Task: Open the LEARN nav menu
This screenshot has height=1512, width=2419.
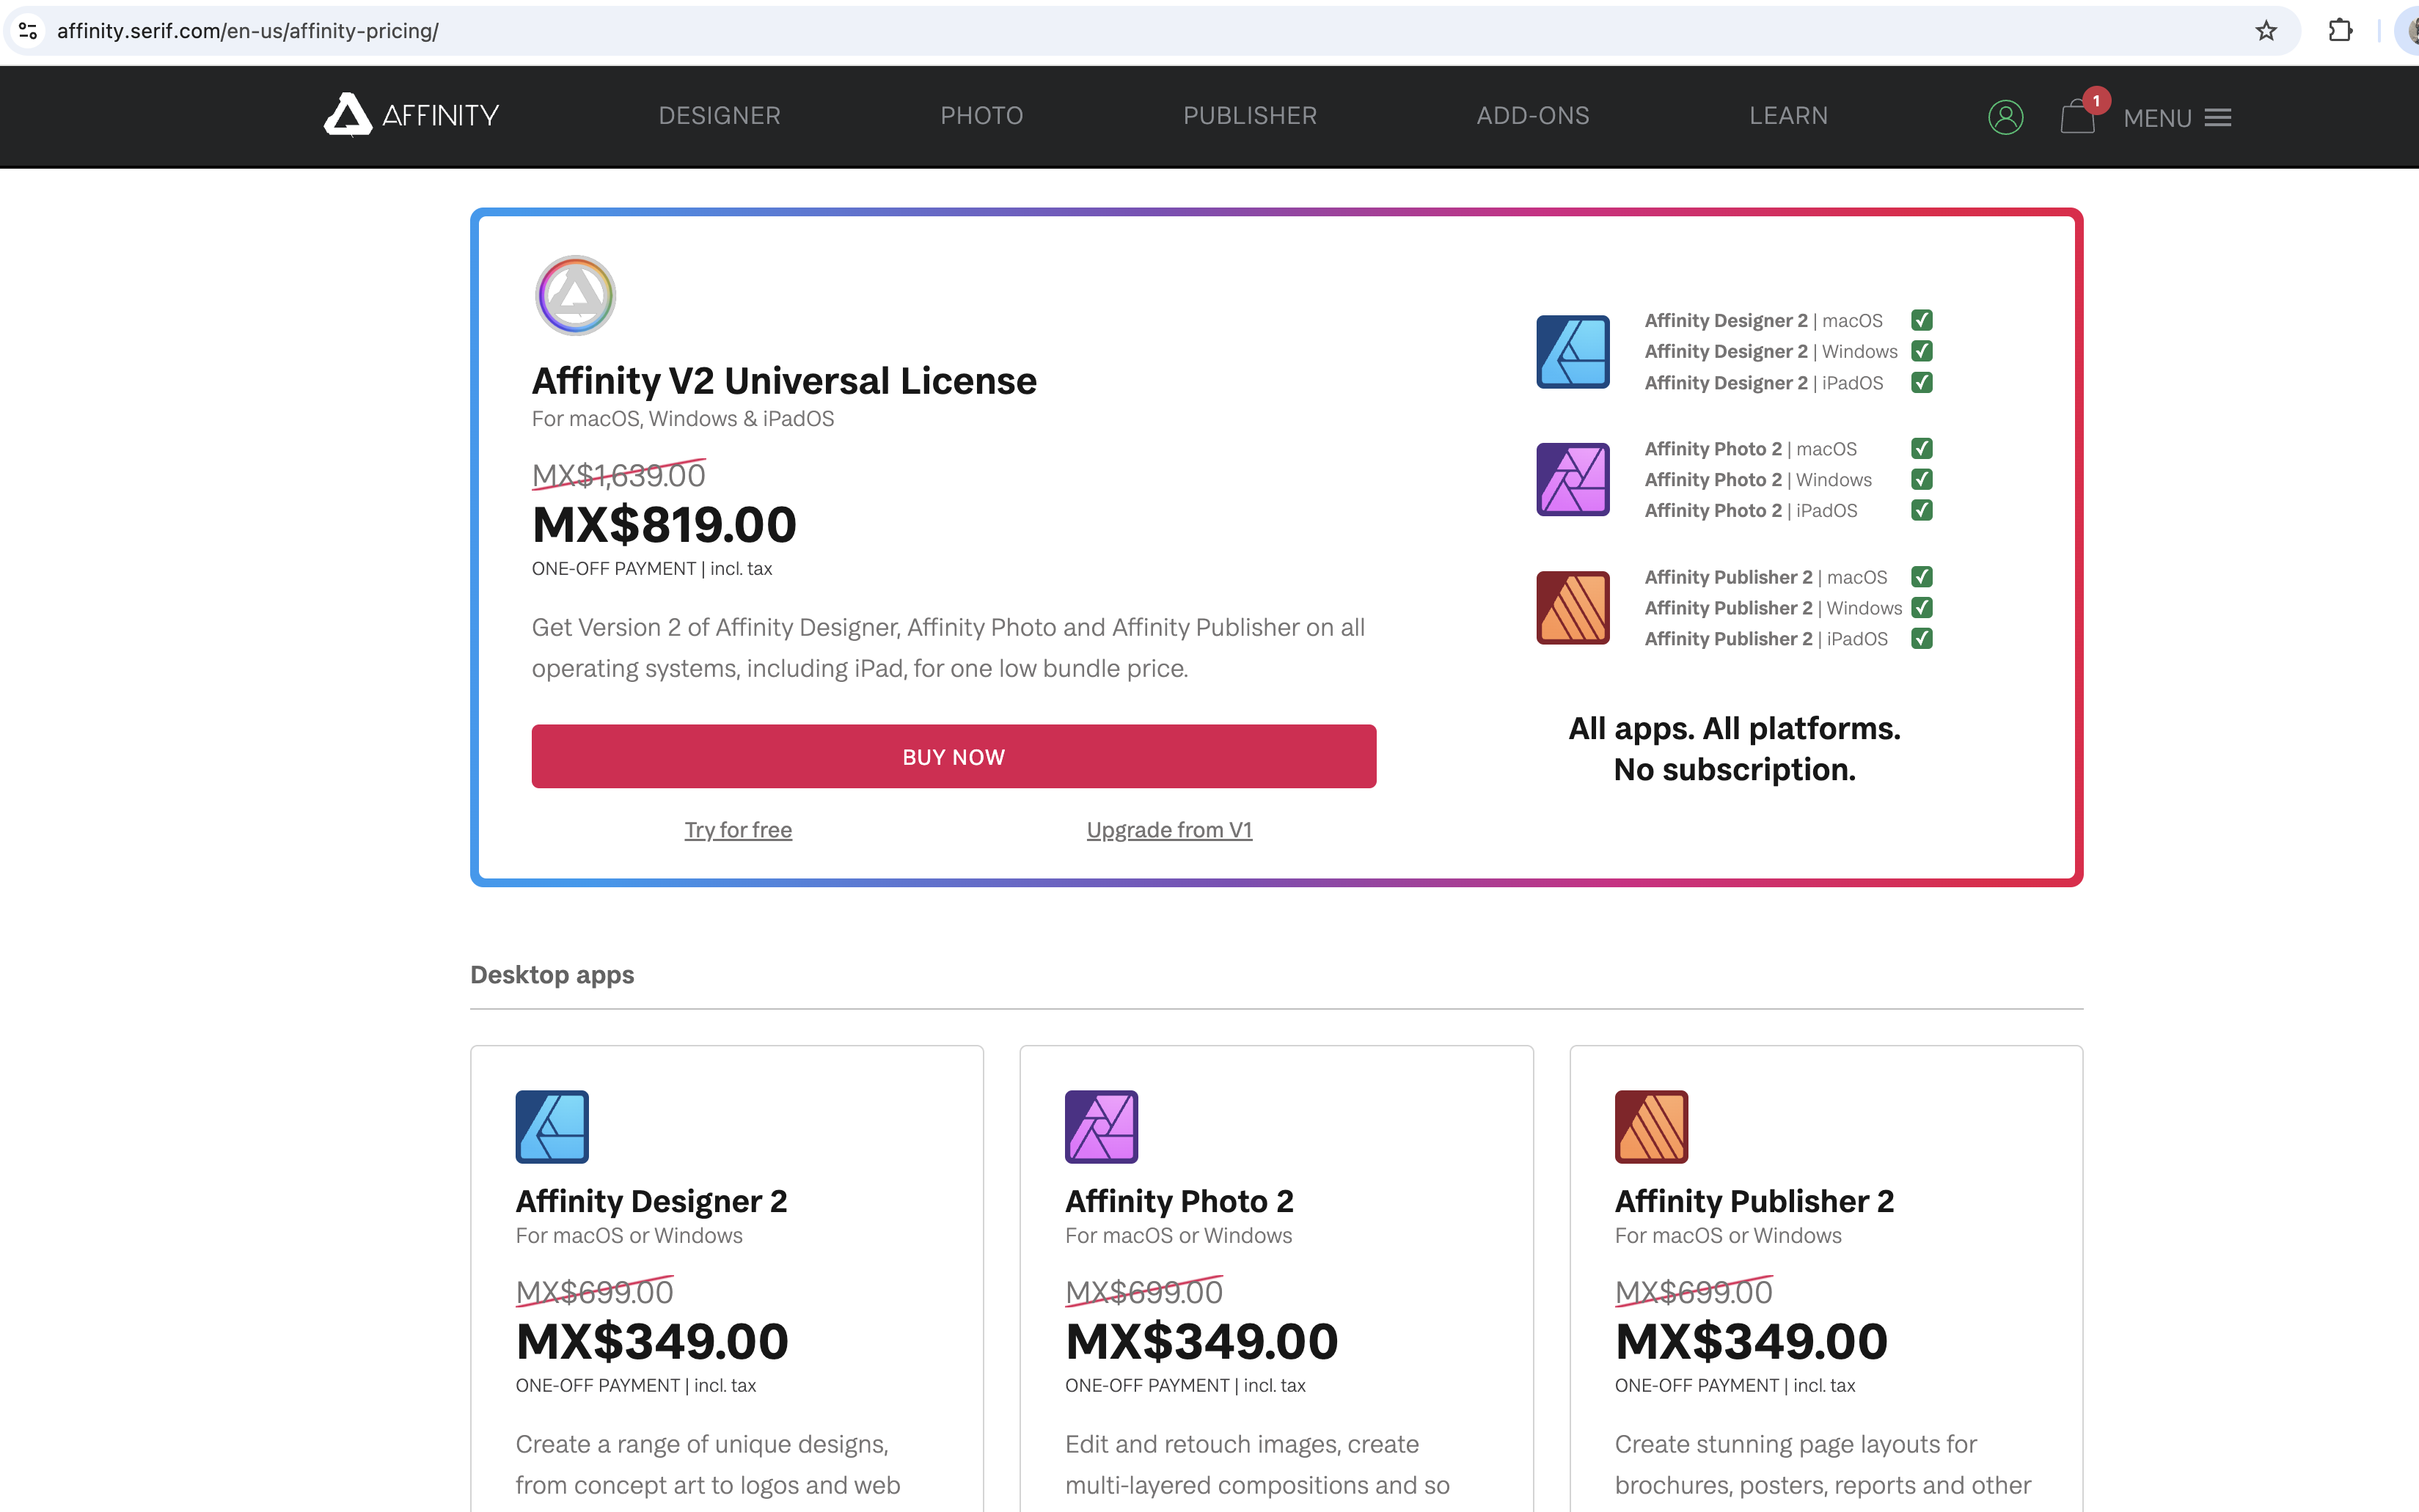Action: point(1788,116)
